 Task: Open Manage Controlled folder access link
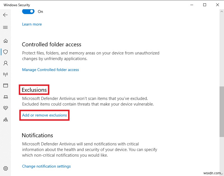point(50,70)
